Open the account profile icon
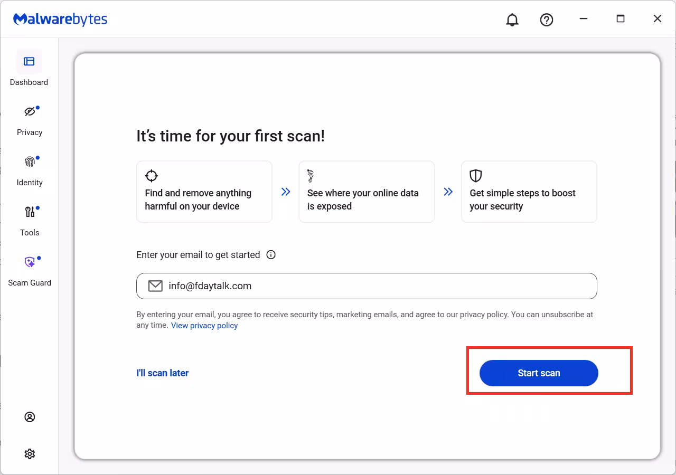Image resolution: width=676 pixels, height=475 pixels. click(x=30, y=417)
